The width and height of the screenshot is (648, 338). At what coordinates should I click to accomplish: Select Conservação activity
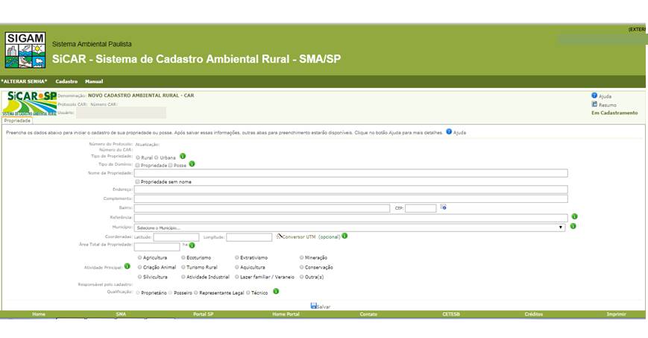302,267
